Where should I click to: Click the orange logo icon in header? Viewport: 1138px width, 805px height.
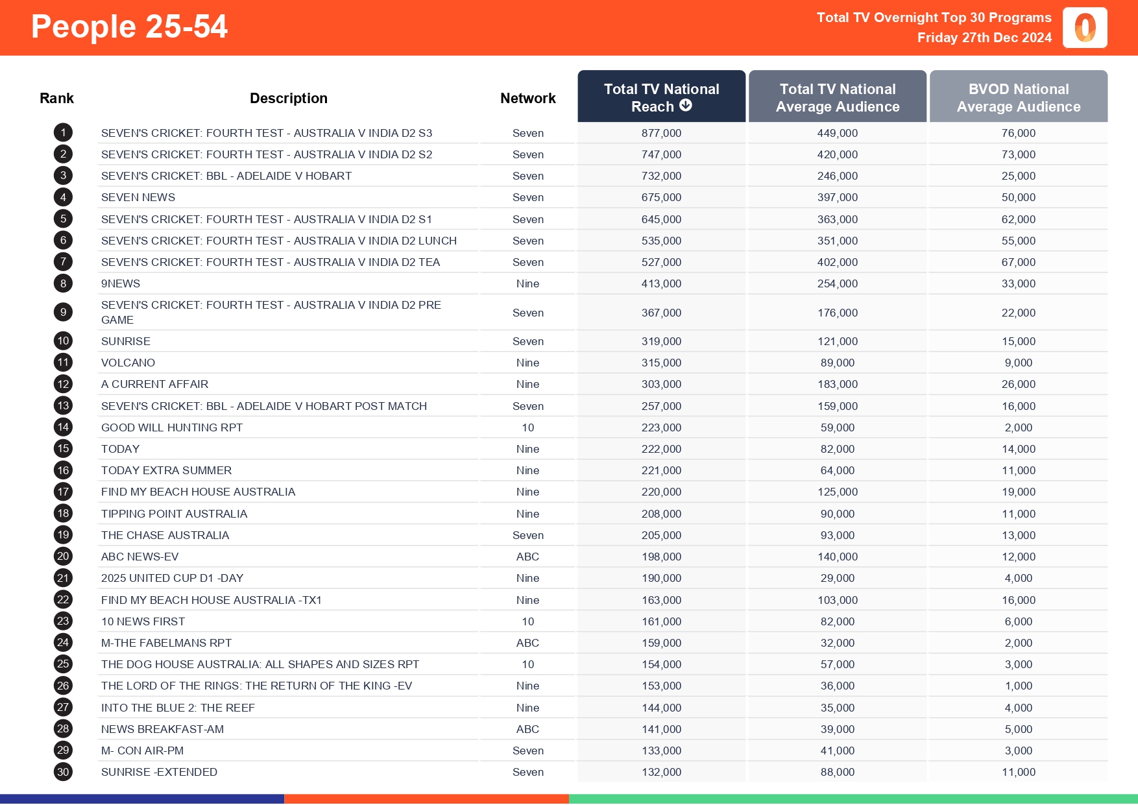point(1085,28)
